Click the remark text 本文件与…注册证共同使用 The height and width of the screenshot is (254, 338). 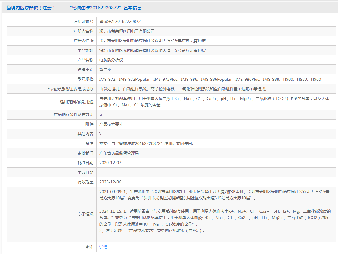[147, 143]
